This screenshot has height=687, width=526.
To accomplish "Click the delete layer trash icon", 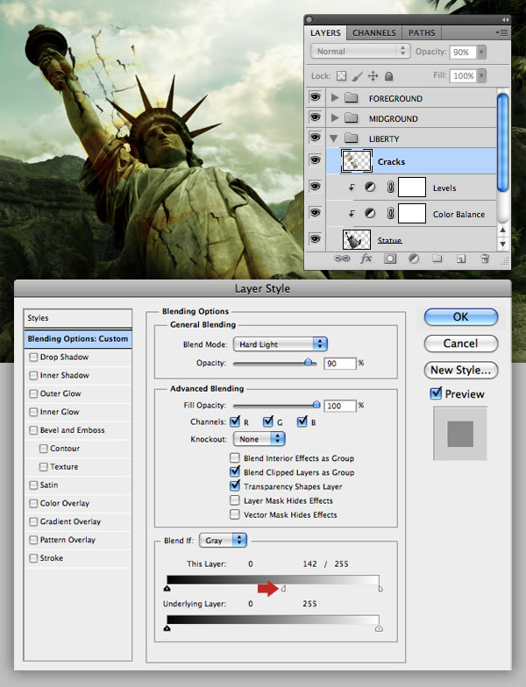I will [x=485, y=258].
